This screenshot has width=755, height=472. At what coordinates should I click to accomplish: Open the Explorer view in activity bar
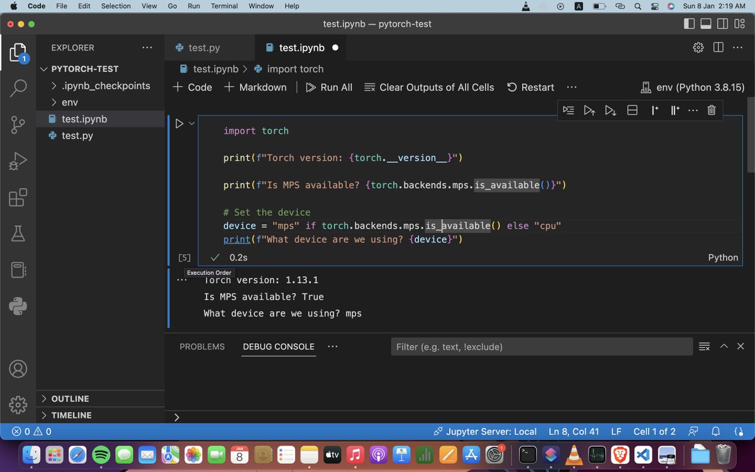pos(18,52)
